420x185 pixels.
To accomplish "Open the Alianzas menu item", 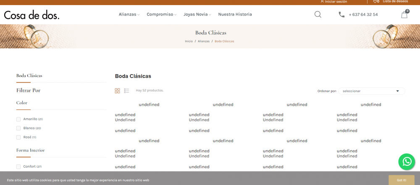I will tap(128, 14).
